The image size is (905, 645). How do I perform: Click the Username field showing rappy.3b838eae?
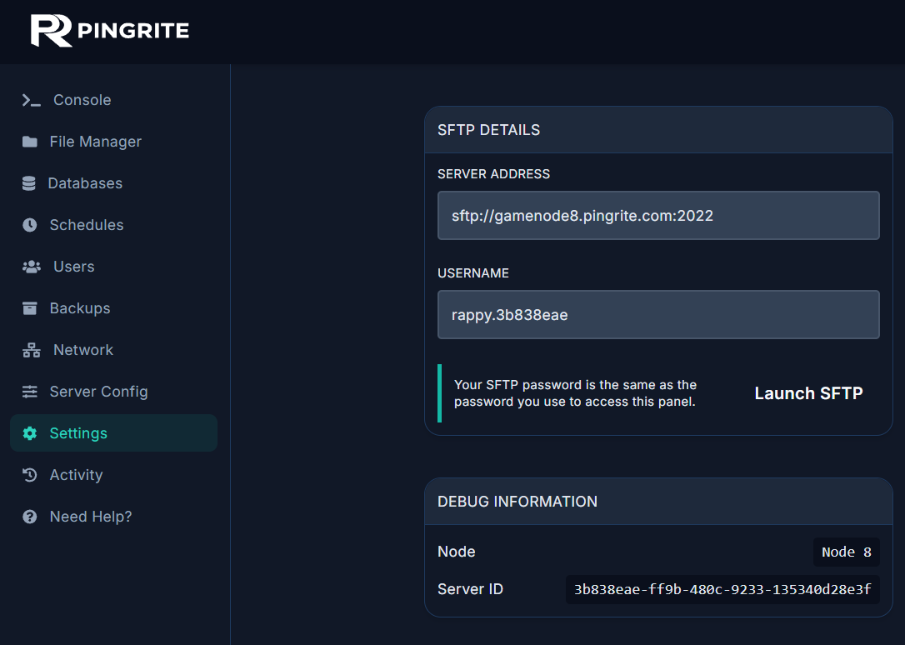pos(658,314)
